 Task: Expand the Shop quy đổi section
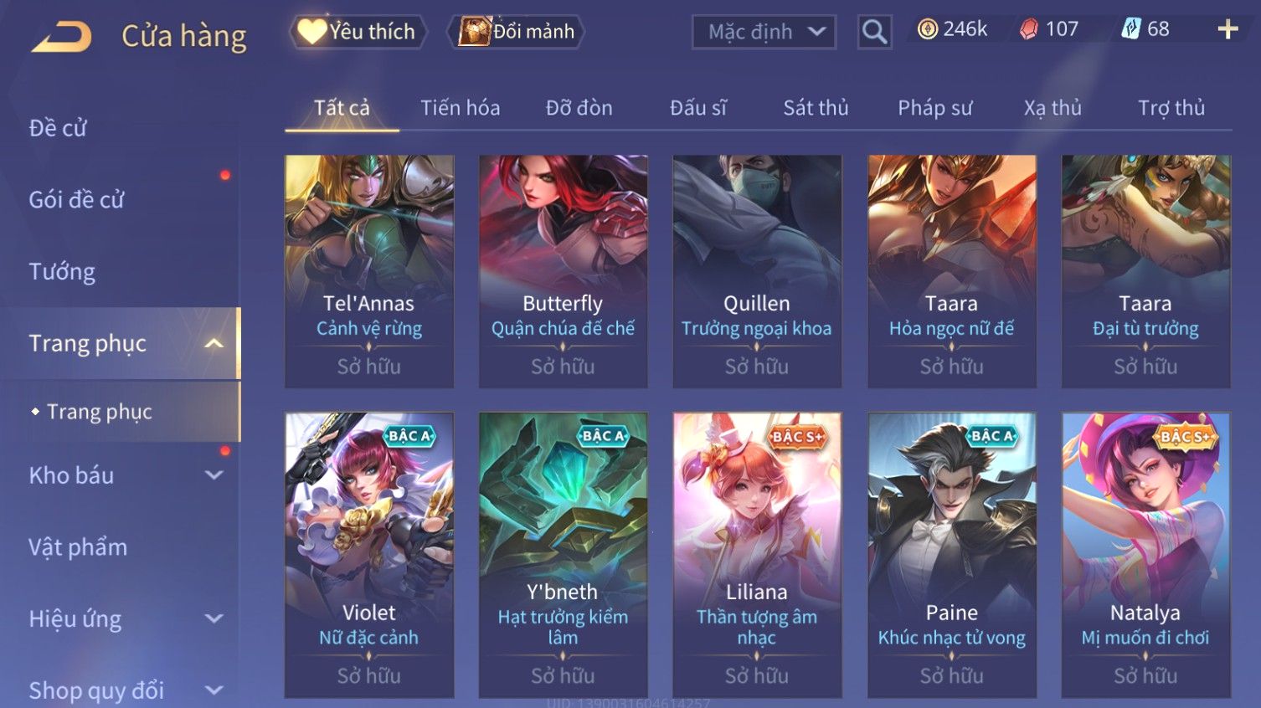click(214, 690)
